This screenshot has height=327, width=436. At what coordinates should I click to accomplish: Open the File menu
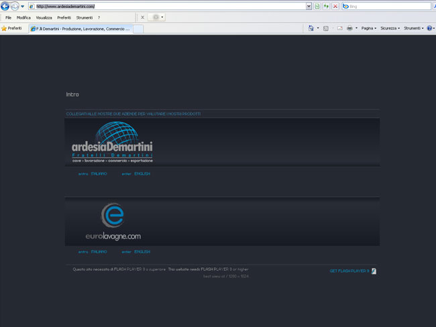[8, 17]
